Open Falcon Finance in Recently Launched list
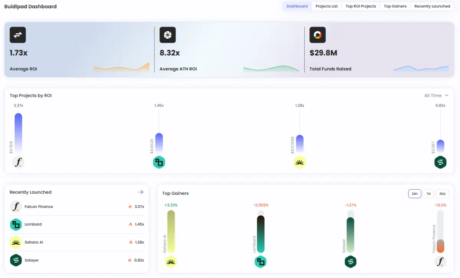 pos(39,207)
